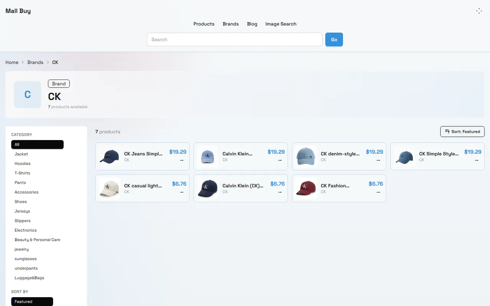The width and height of the screenshot is (490, 306).
Task: Filter by Accessories category
Action: 26,192
